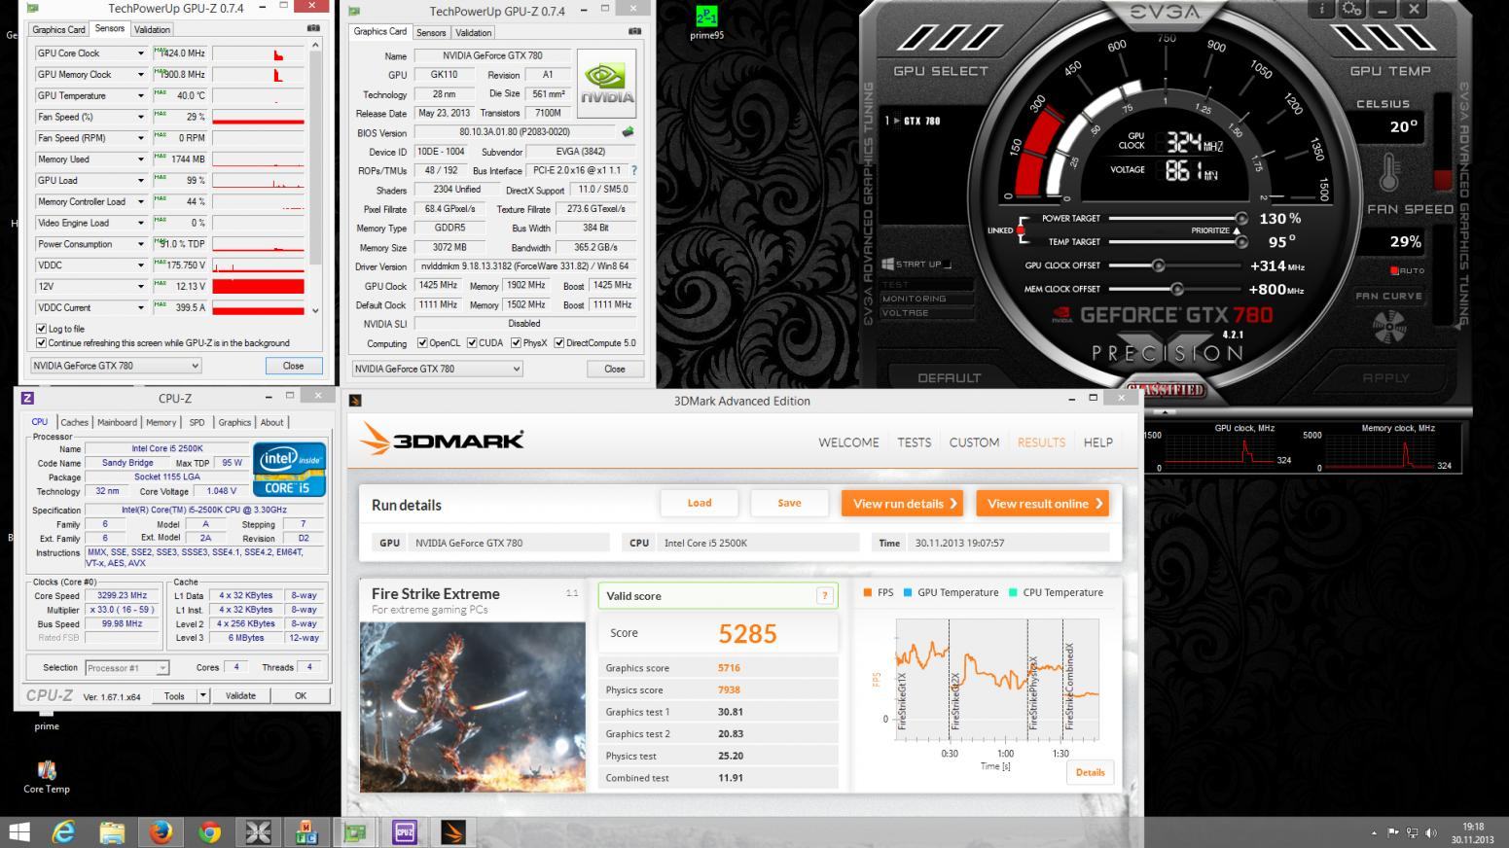Open CUSTOM menu in 3DMark
1509x848 pixels.
pyautogui.click(x=974, y=442)
